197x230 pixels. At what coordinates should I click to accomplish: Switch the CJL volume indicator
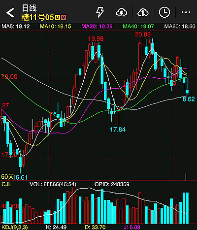coord(6,184)
